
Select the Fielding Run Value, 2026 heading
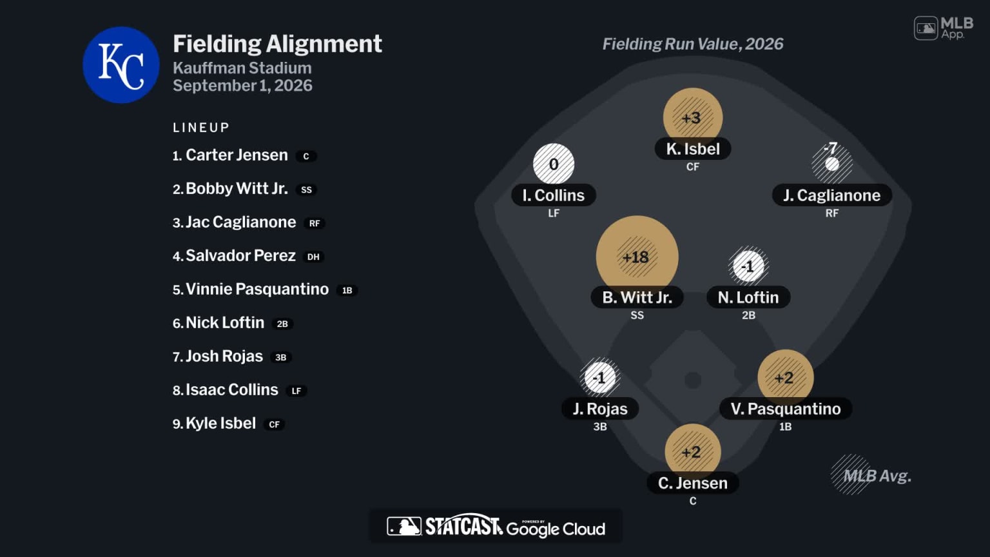tap(693, 44)
